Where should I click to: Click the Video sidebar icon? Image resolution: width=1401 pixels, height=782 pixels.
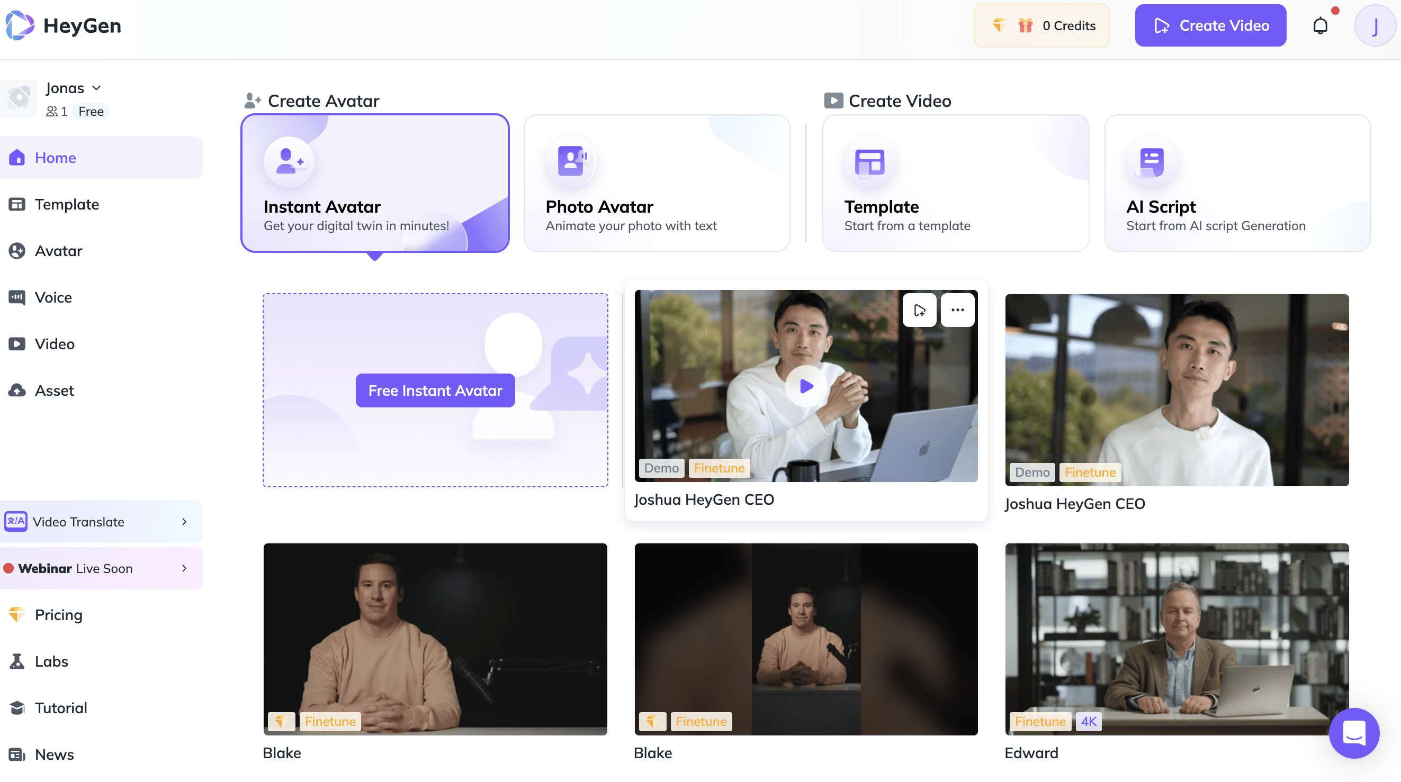point(17,344)
